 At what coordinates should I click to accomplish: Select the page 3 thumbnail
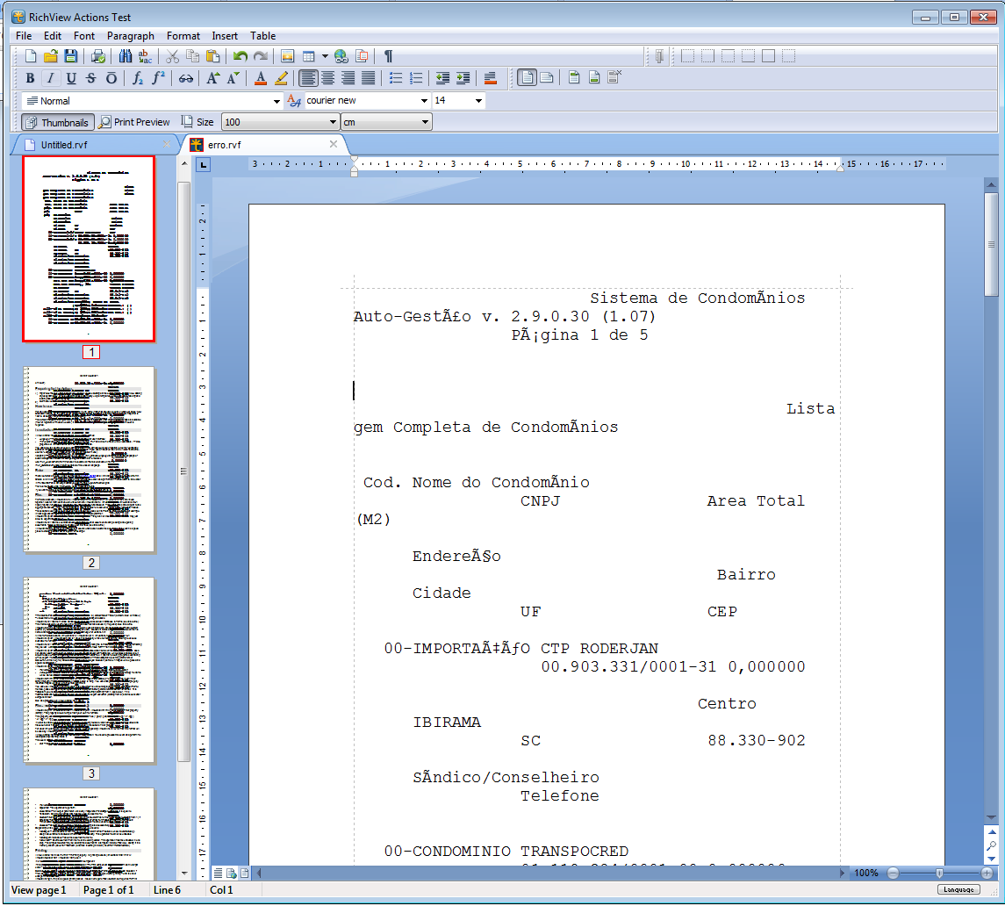pos(90,670)
